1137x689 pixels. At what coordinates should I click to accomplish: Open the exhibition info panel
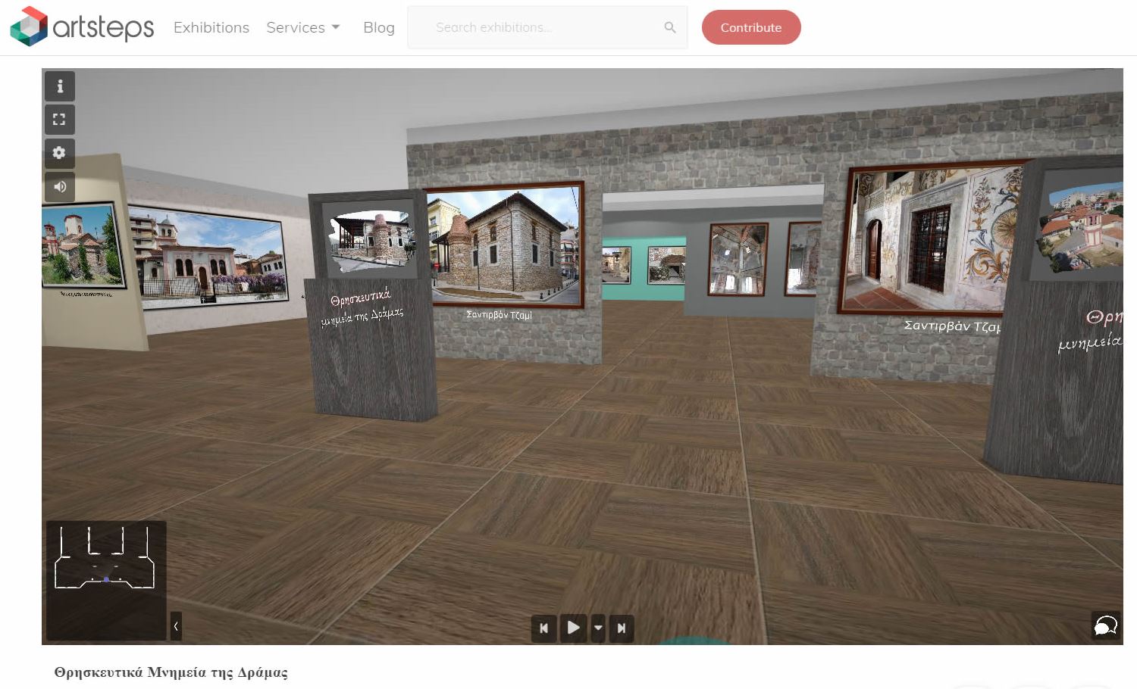click(60, 86)
